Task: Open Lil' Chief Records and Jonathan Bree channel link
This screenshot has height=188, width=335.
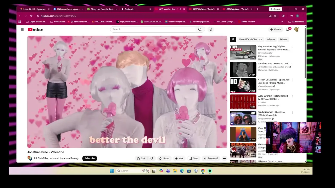Action: click(55, 158)
